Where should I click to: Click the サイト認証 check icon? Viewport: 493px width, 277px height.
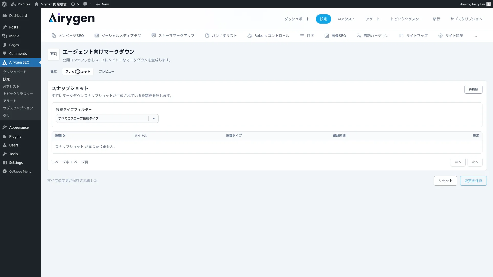tap(440, 36)
